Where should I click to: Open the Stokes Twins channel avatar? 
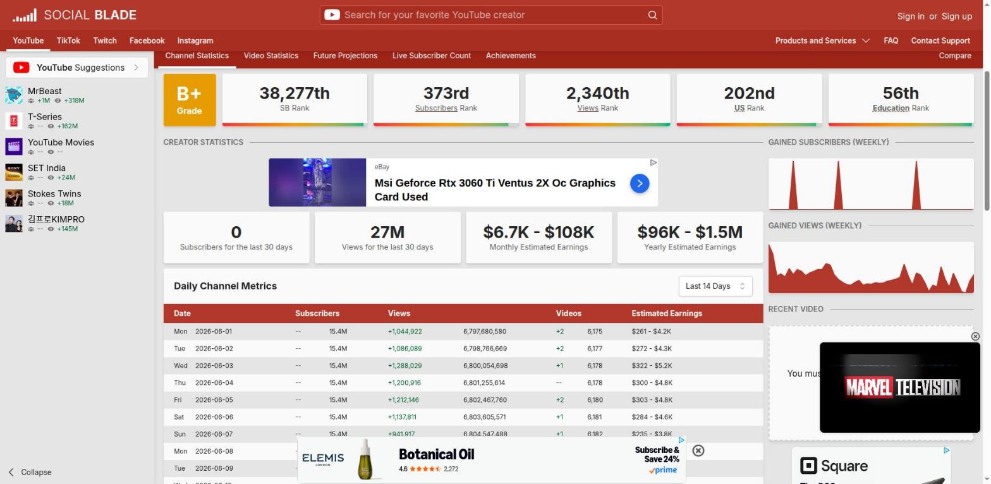(x=14, y=198)
